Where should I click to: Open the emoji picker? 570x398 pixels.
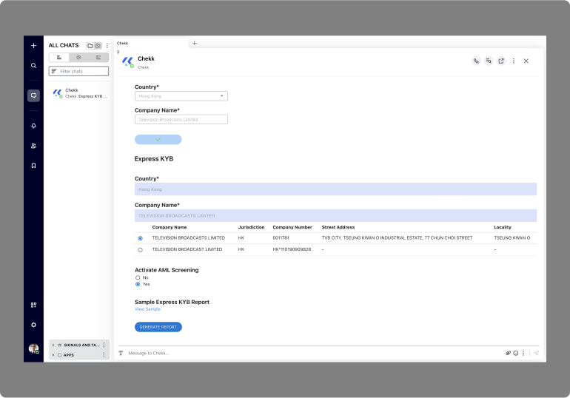click(x=515, y=353)
